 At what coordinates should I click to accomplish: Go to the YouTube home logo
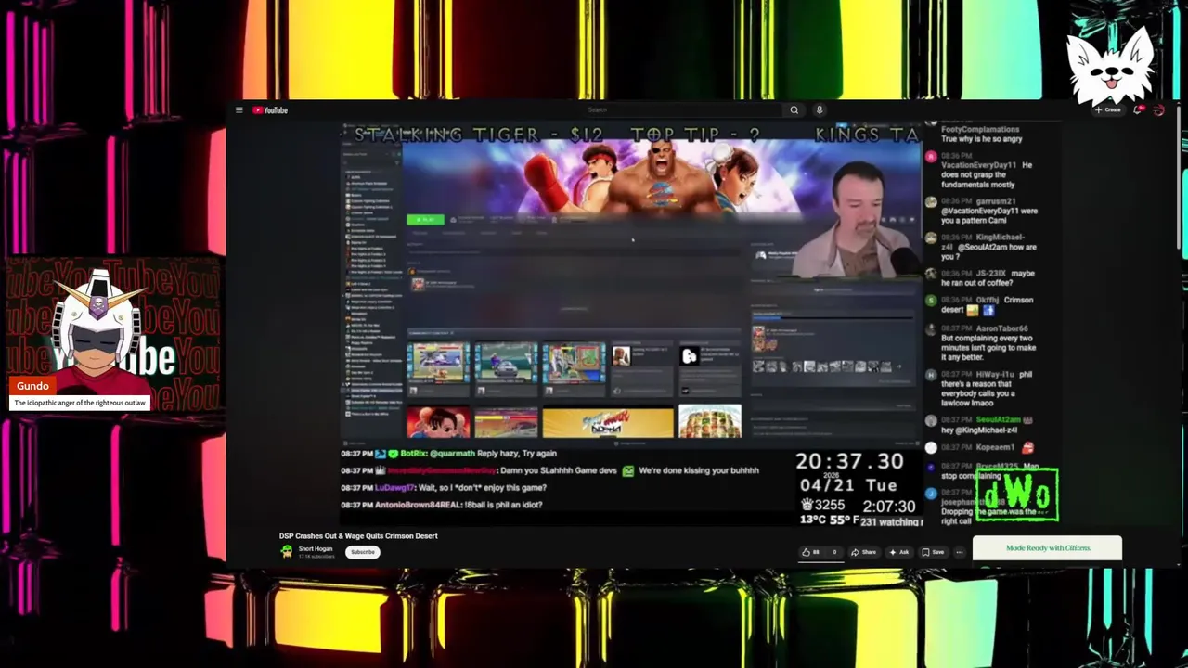click(270, 110)
